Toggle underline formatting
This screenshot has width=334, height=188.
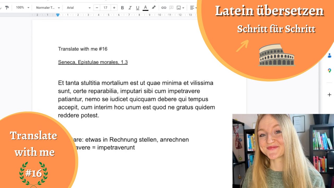coord(138,8)
